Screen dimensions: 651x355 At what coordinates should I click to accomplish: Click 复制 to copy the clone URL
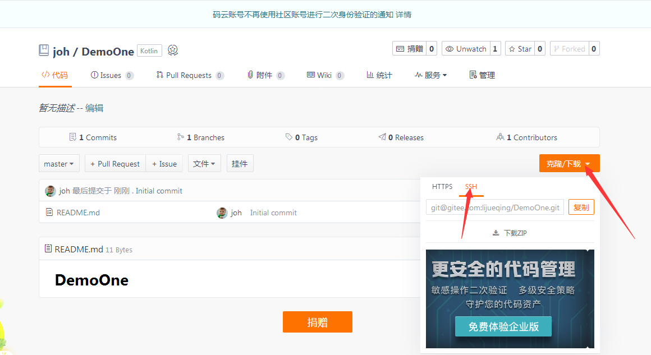[x=581, y=208]
